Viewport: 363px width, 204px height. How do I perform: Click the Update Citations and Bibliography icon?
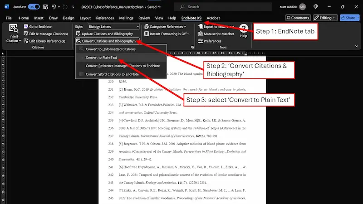[78, 34]
